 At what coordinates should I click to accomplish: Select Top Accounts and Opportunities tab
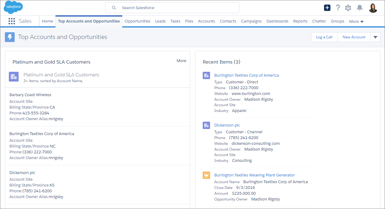[89, 21]
